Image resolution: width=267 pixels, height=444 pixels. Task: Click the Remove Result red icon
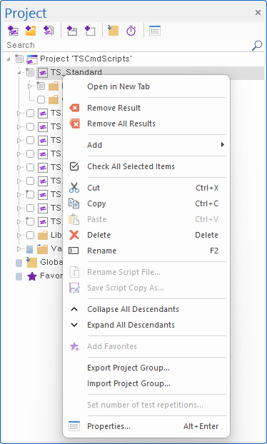pyautogui.click(x=74, y=108)
